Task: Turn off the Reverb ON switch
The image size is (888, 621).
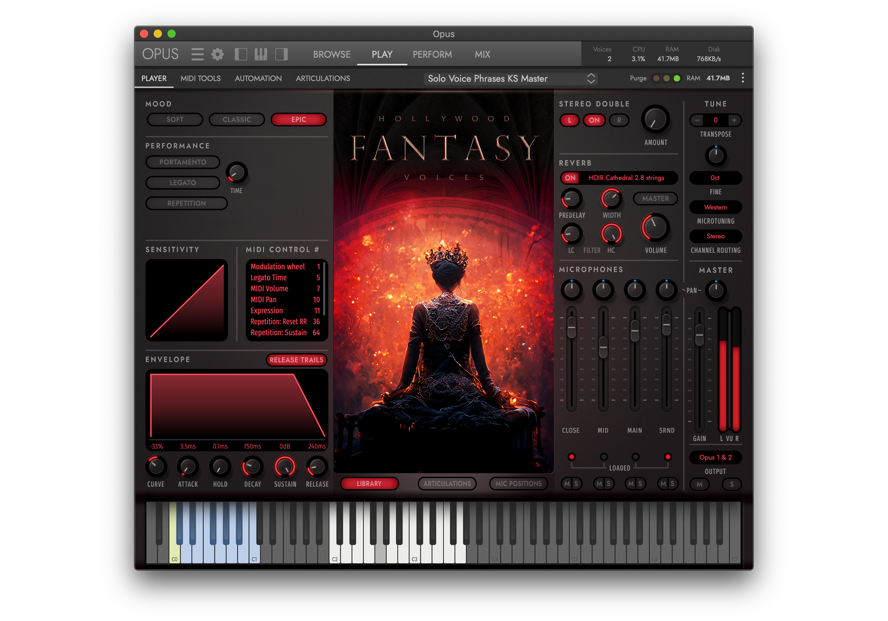Action: (x=570, y=178)
